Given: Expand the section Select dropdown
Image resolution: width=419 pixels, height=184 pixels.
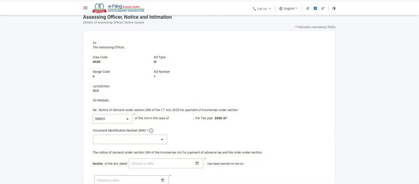Looking at the screenshot, I should pyautogui.click(x=112, y=119).
